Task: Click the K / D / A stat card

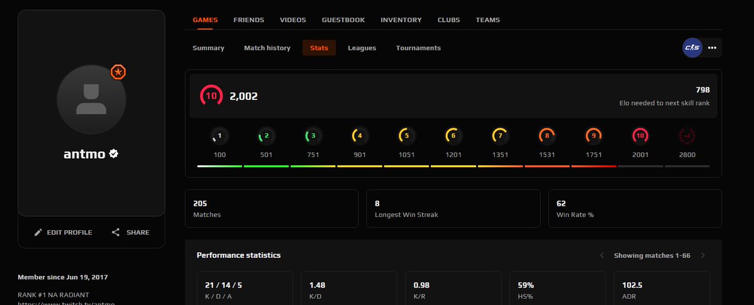Action: pyautogui.click(x=245, y=288)
